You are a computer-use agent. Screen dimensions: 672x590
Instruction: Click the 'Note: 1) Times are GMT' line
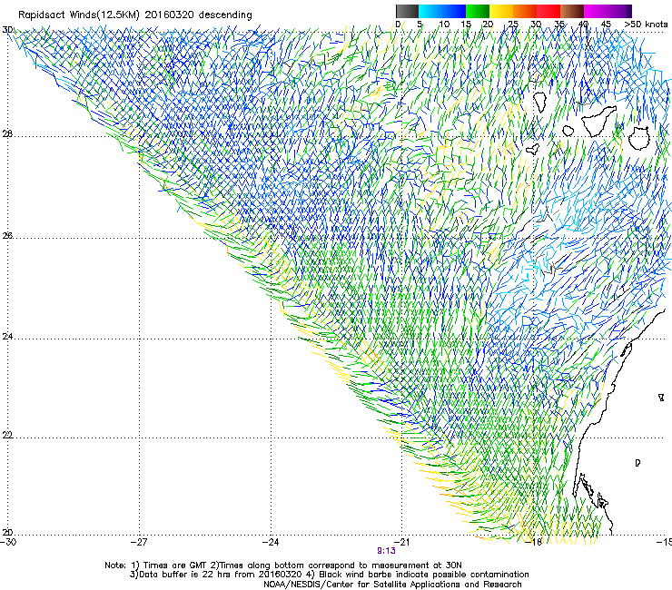point(283,565)
